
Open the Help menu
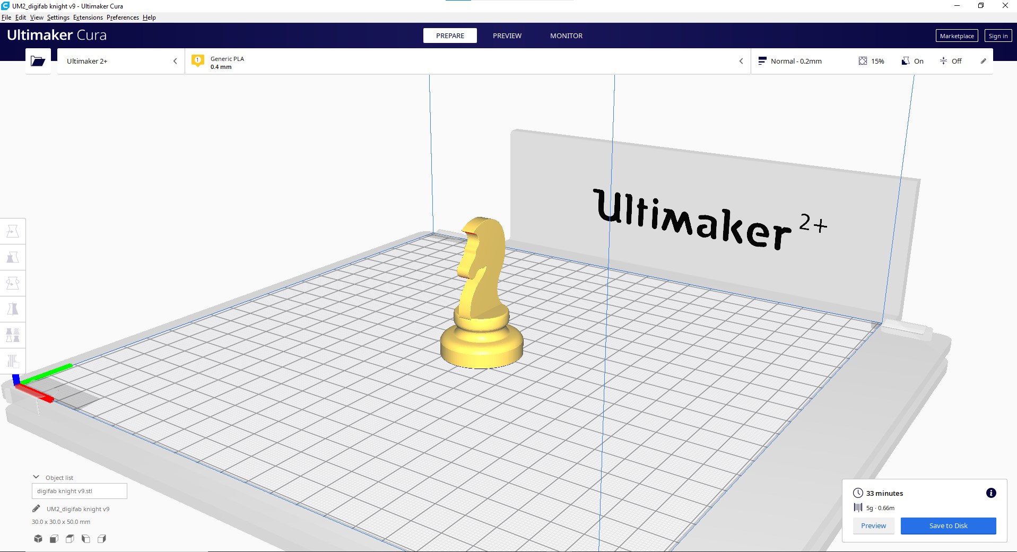[149, 17]
